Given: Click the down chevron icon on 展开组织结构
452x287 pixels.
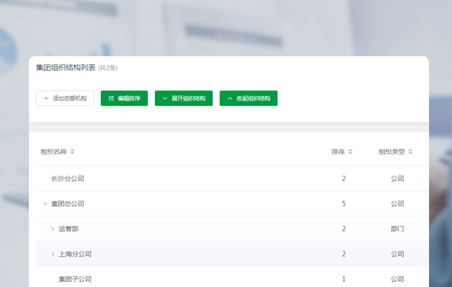Looking at the screenshot, I should 165,98.
